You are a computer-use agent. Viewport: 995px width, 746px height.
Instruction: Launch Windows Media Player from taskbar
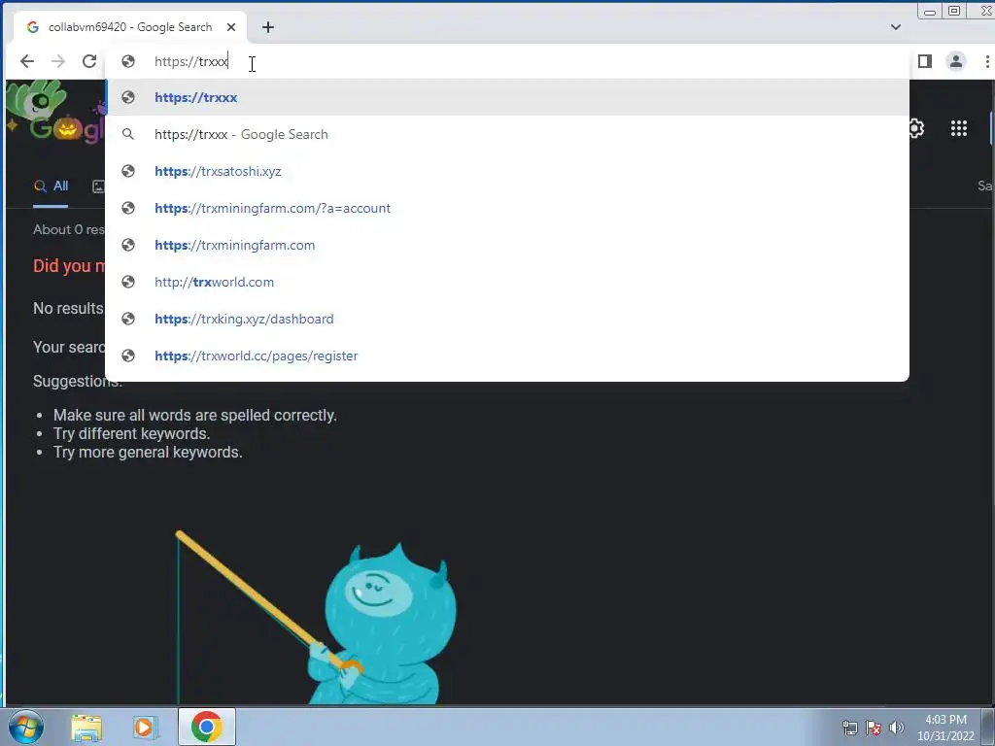(145, 727)
